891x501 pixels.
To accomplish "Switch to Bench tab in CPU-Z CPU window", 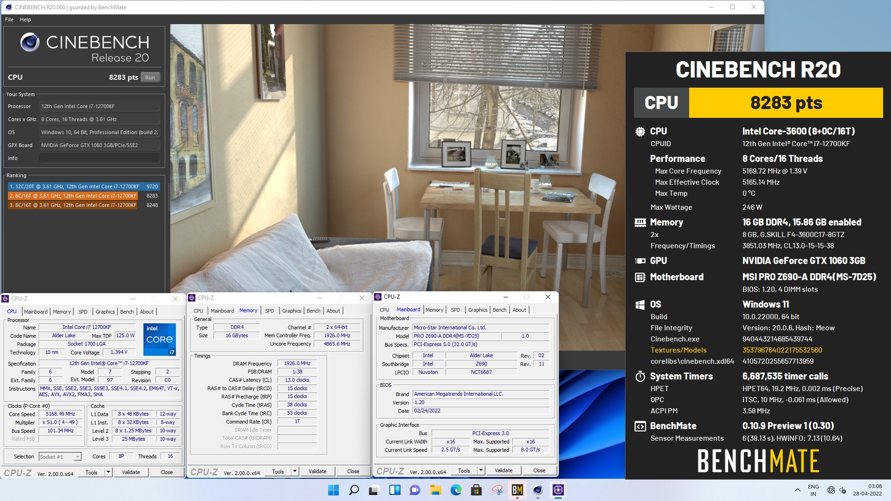I will click(x=127, y=312).
